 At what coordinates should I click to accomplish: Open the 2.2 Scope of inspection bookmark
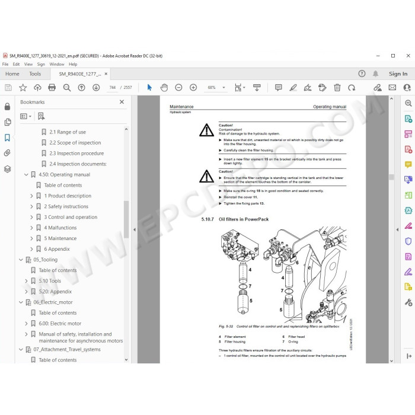coord(75,143)
